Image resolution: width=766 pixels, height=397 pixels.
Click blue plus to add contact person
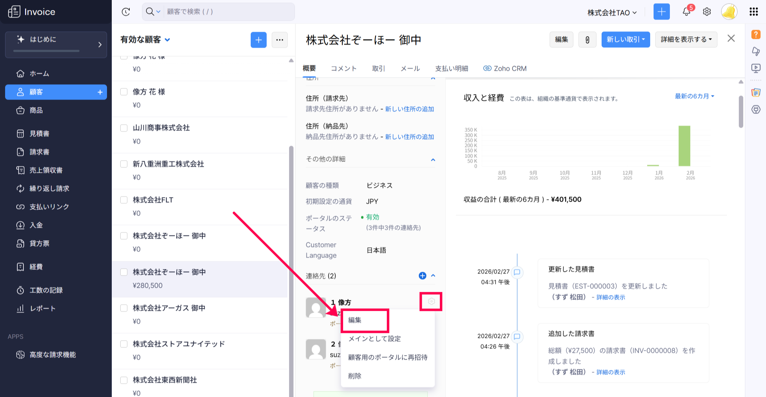click(422, 276)
